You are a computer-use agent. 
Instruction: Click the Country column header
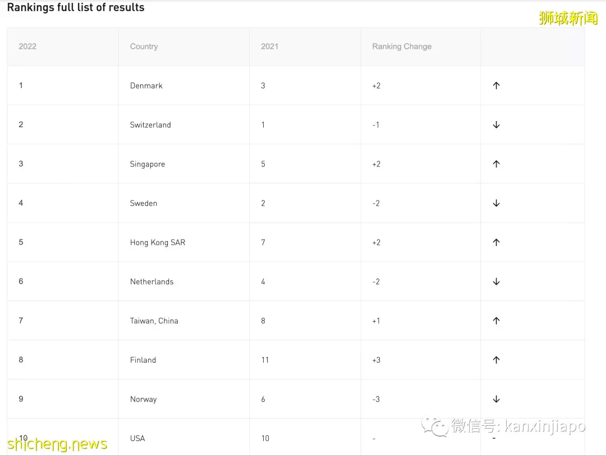(x=144, y=47)
